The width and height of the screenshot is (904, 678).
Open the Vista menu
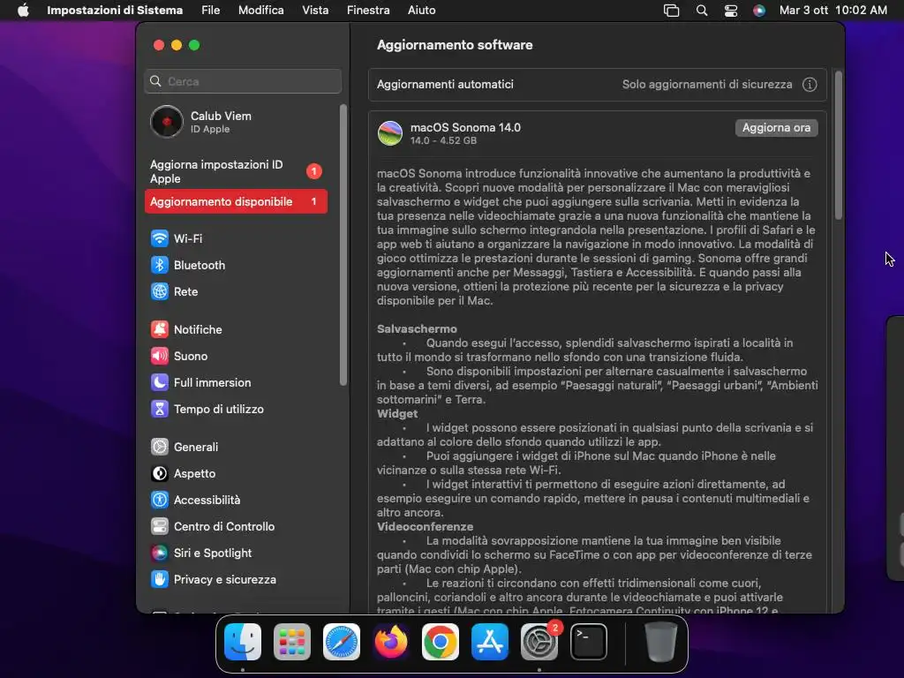tap(315, 11)
